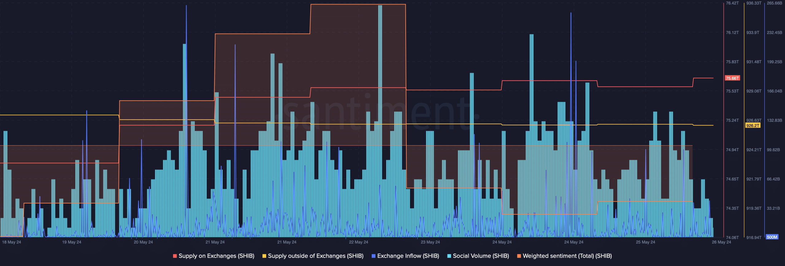The height and width of the screenshot is (266, 785).
Task: Toggle Supply outside of Exchanges (SHIB) label
Action: [316, 256]
